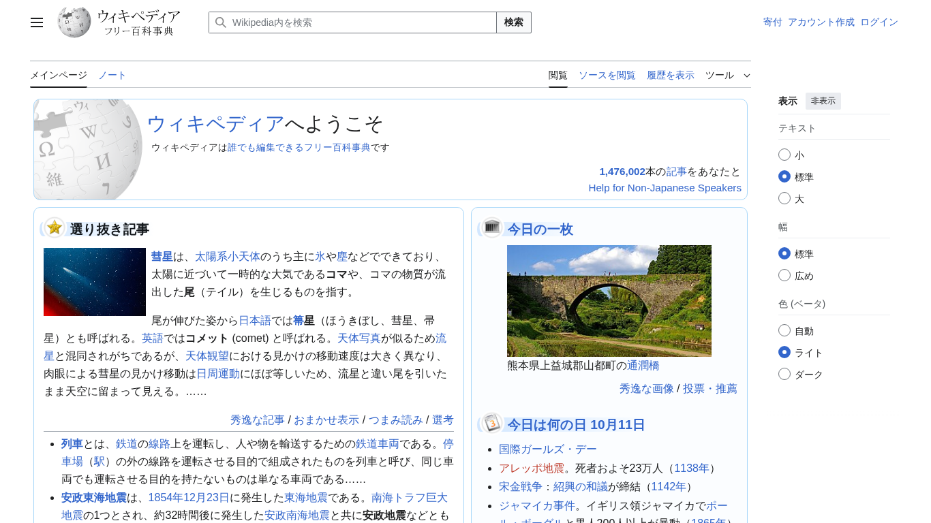
Task: Open the 1,476,002 article count link
Action: [622, 172]
